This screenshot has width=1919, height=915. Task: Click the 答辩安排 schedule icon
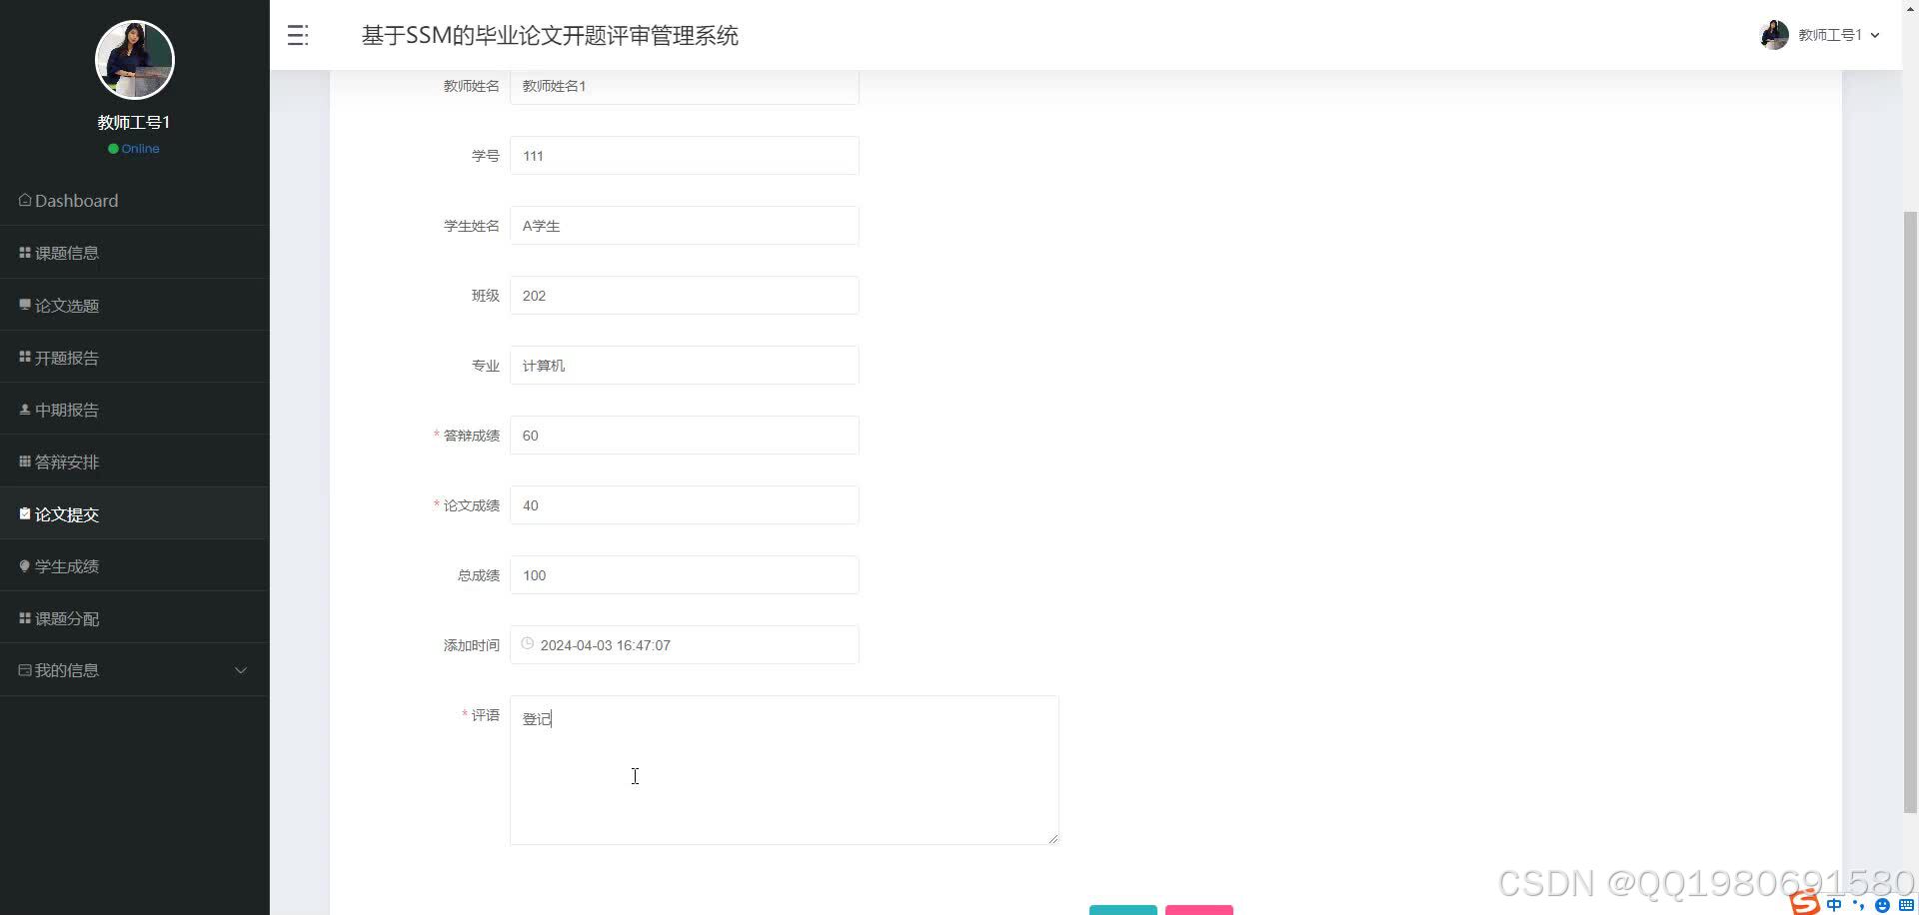tap(25, 460)
